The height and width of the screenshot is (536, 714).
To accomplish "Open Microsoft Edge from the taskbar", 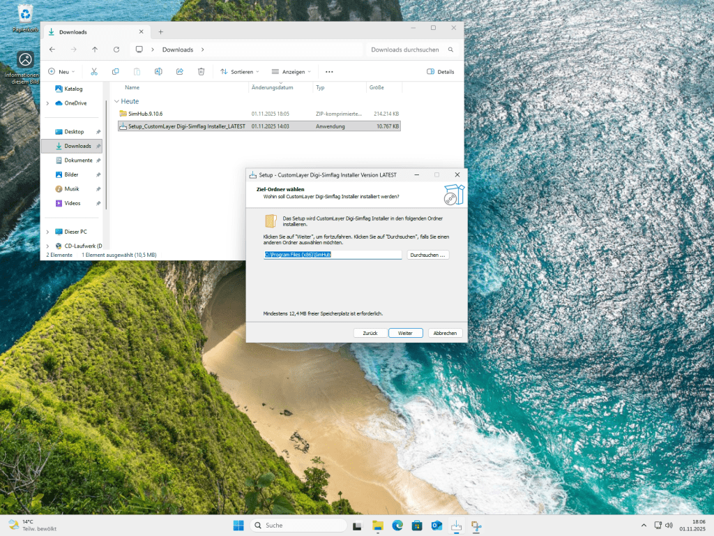I will (x=397, y=525).
